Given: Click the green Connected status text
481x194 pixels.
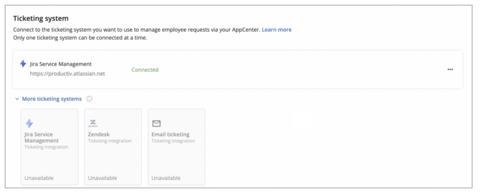Looking at the screenshot, I should click(145, 70).
